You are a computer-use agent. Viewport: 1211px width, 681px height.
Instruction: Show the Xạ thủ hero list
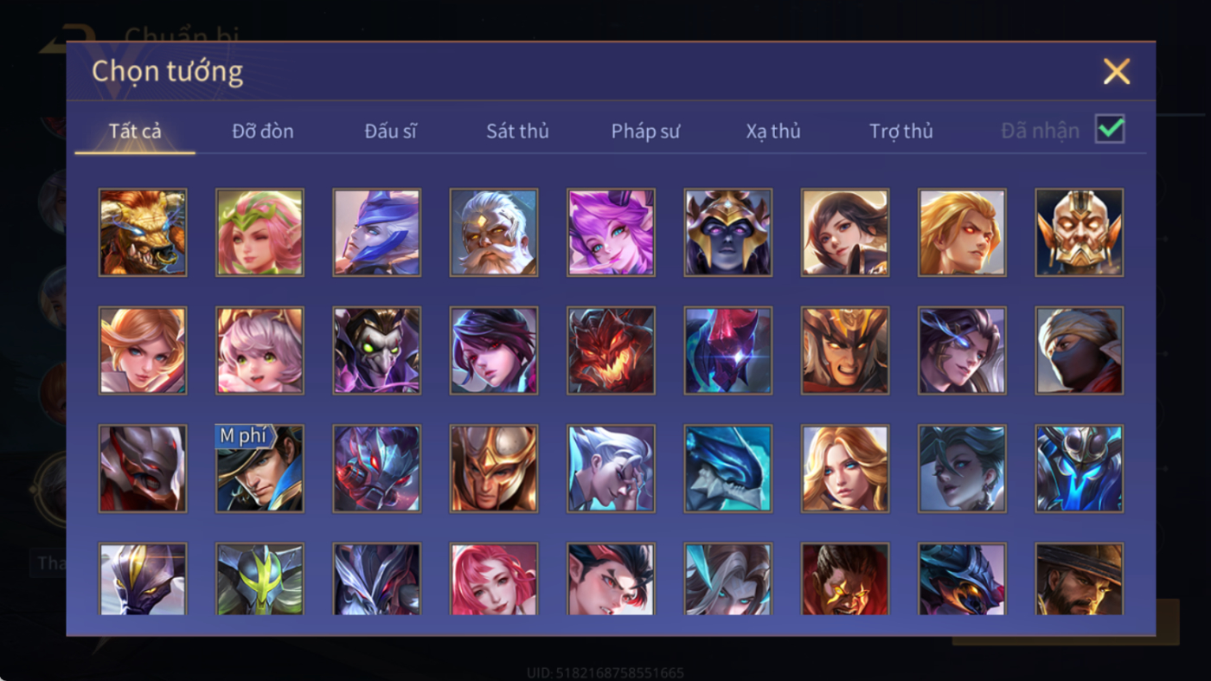[x=773, y=131]
